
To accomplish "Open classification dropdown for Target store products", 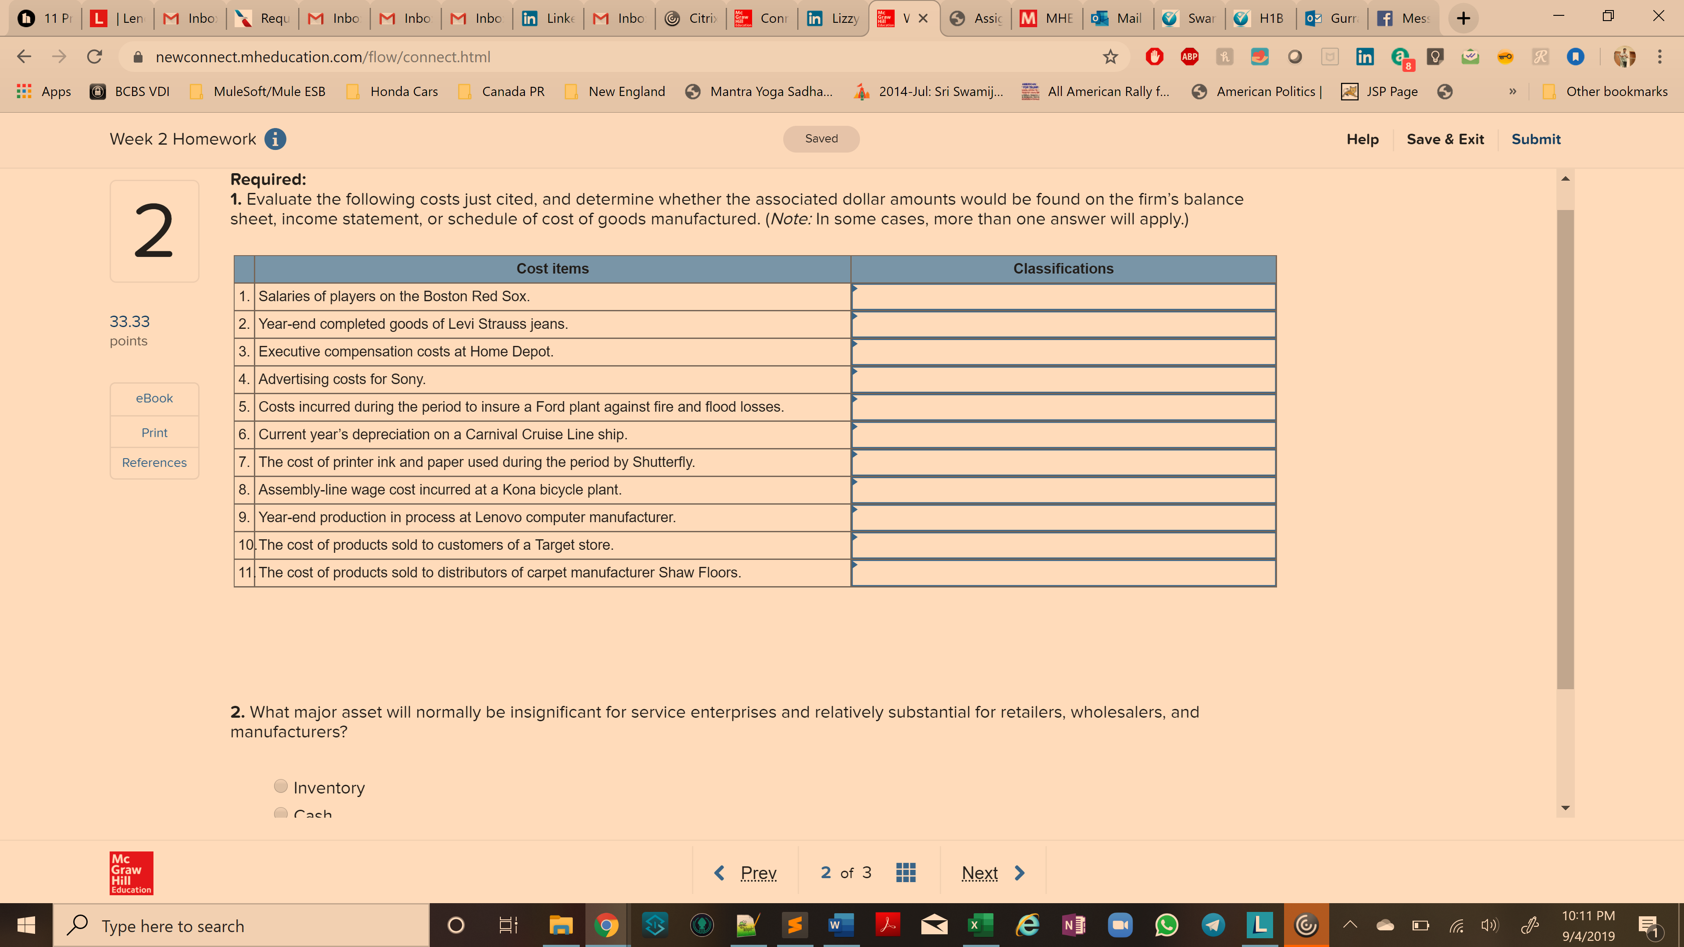I will tap(1063, 545).
